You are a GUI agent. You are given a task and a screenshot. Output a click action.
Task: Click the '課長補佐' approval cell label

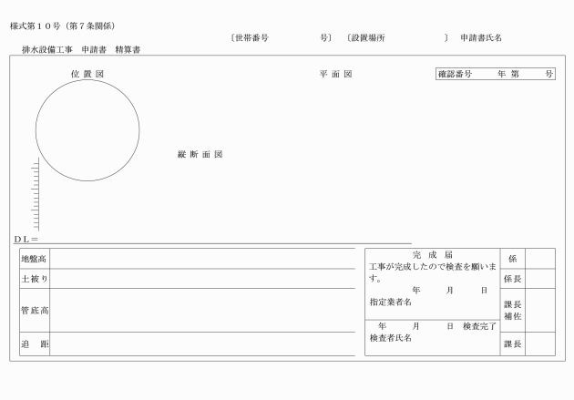pyautogui.click(x=512, y=311)
